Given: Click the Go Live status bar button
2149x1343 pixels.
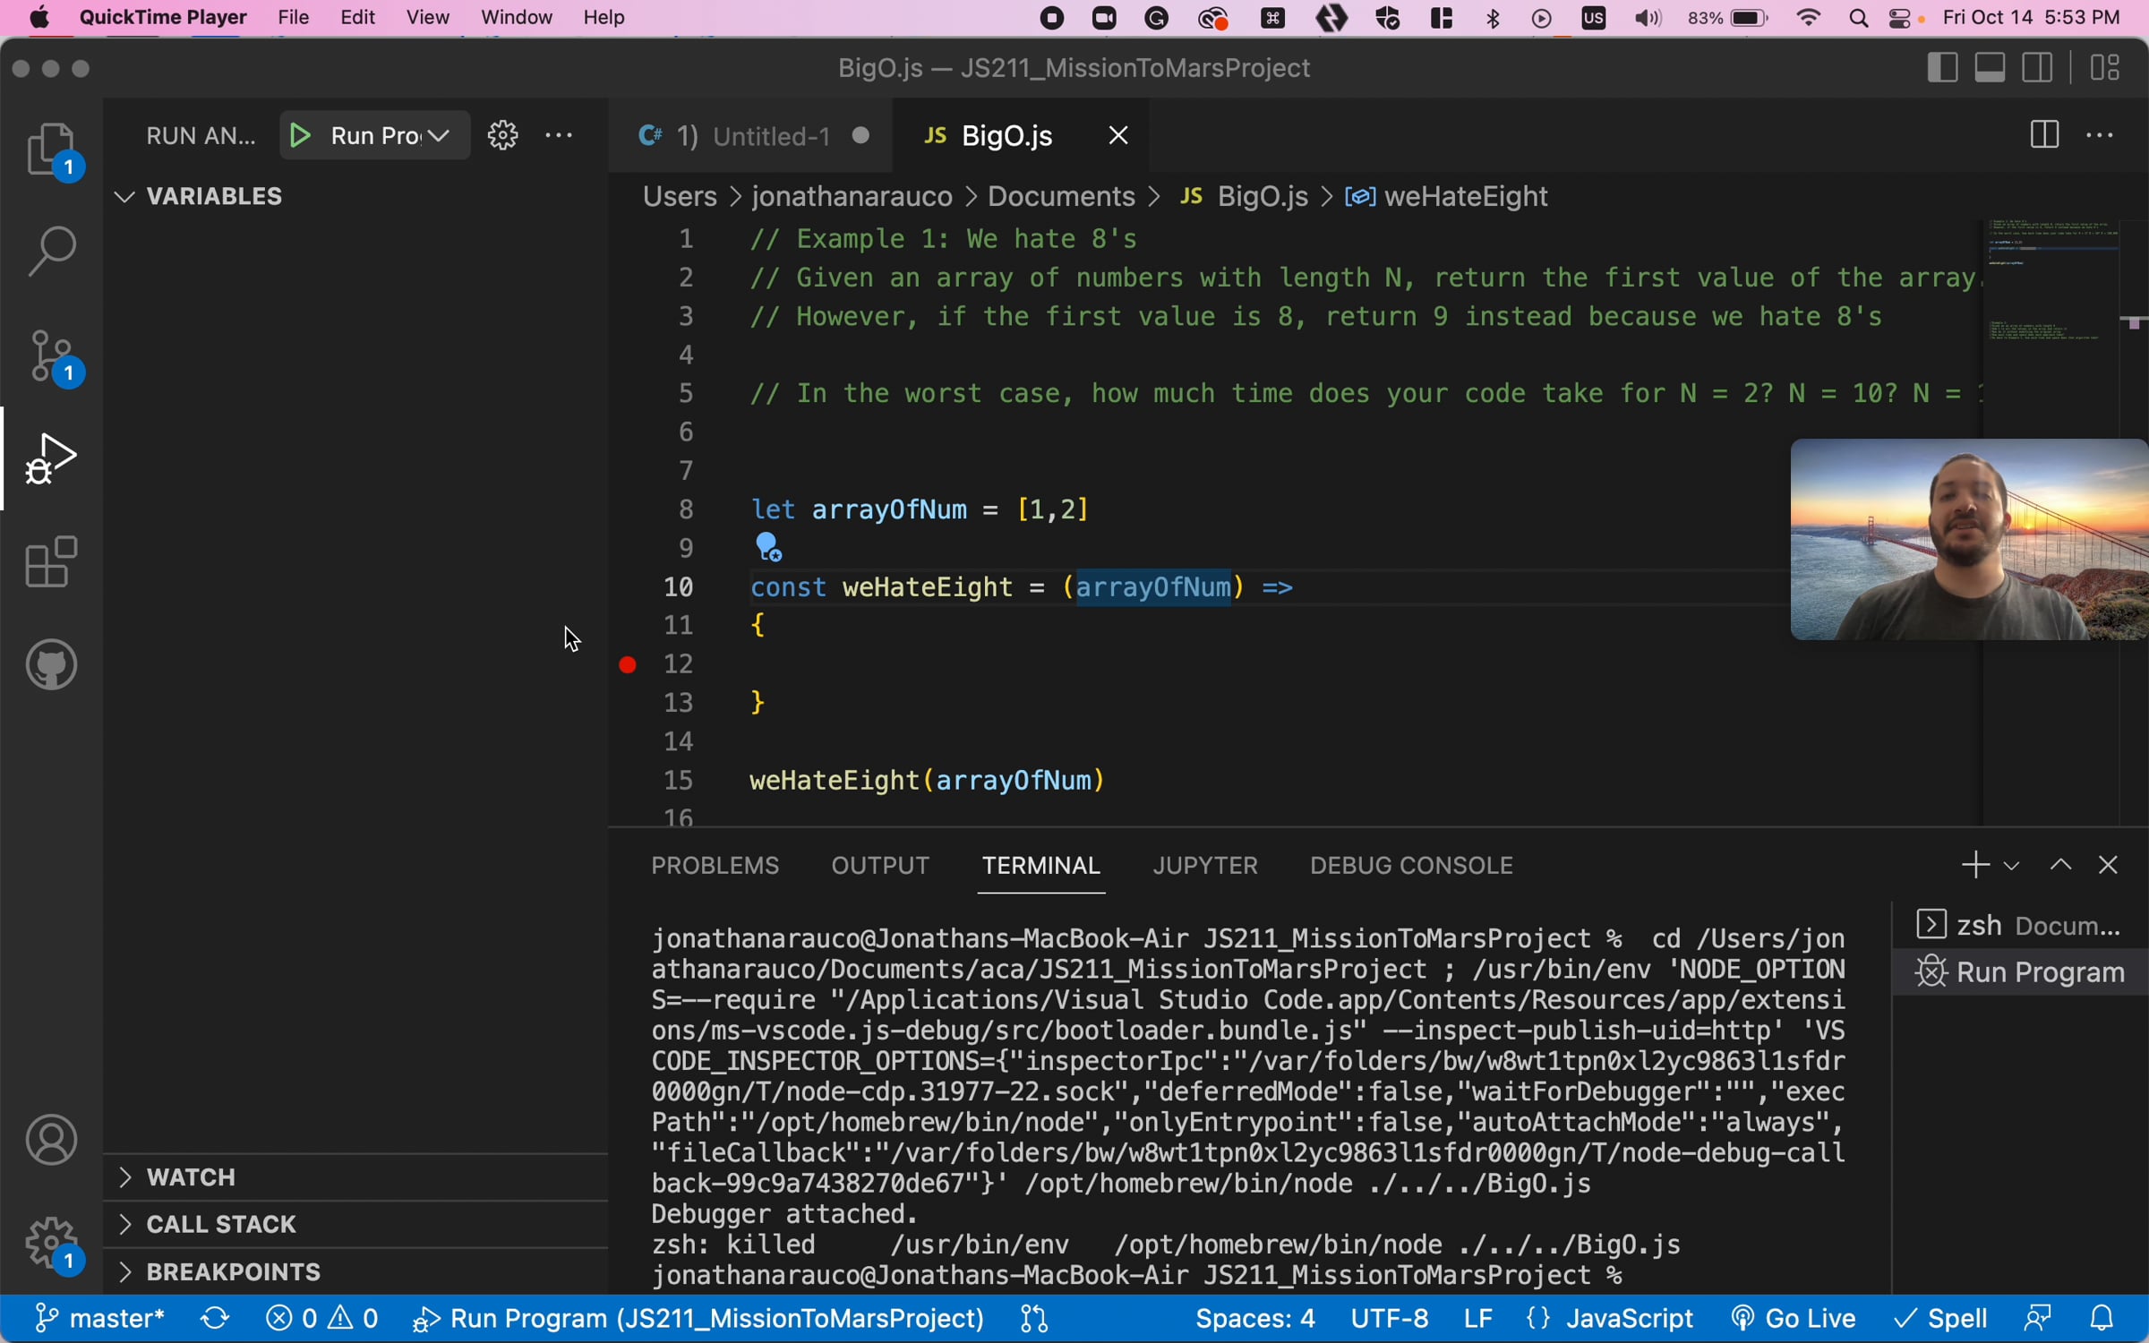Looking at the screenshot, I should pos(1794,1318).
